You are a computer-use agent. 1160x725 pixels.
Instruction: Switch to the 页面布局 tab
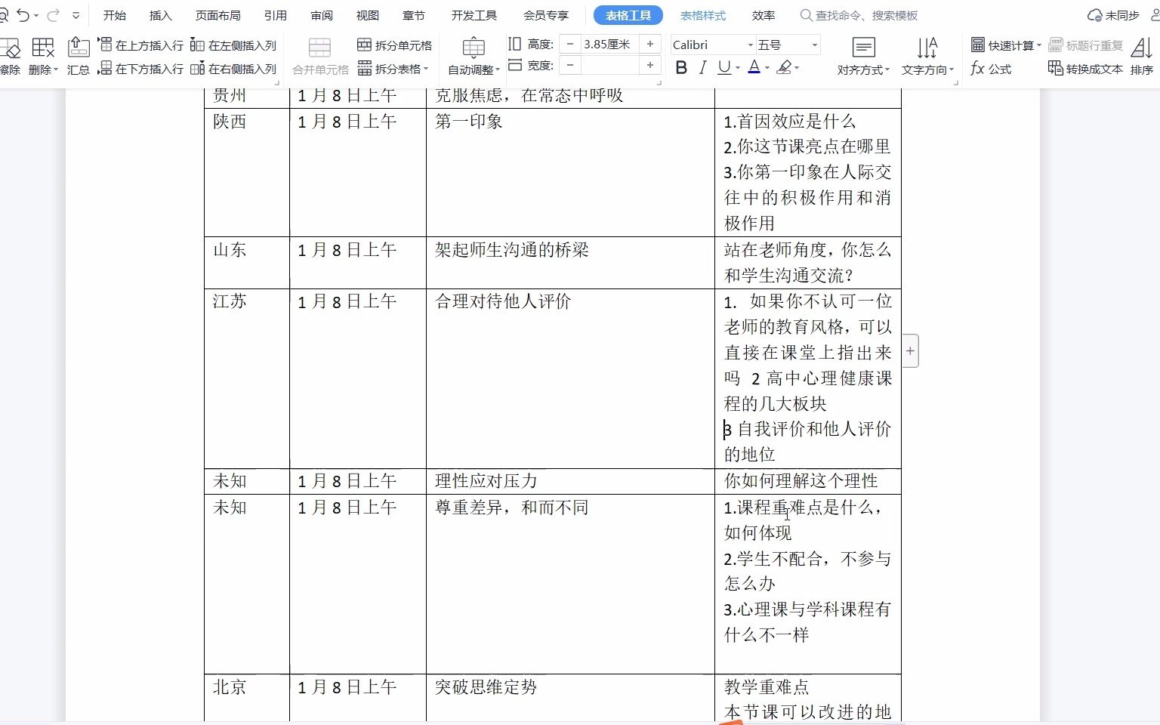[217, 15]
